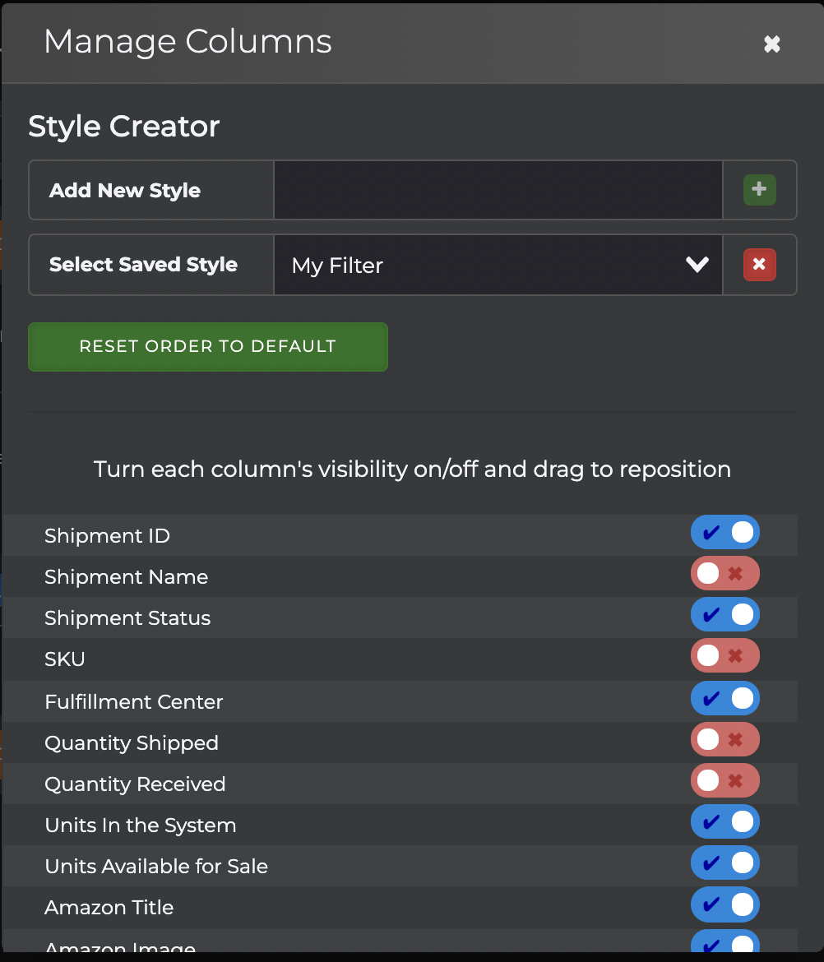
Task: Toggle off Fulfillment Center column
Action: (724, 699)
